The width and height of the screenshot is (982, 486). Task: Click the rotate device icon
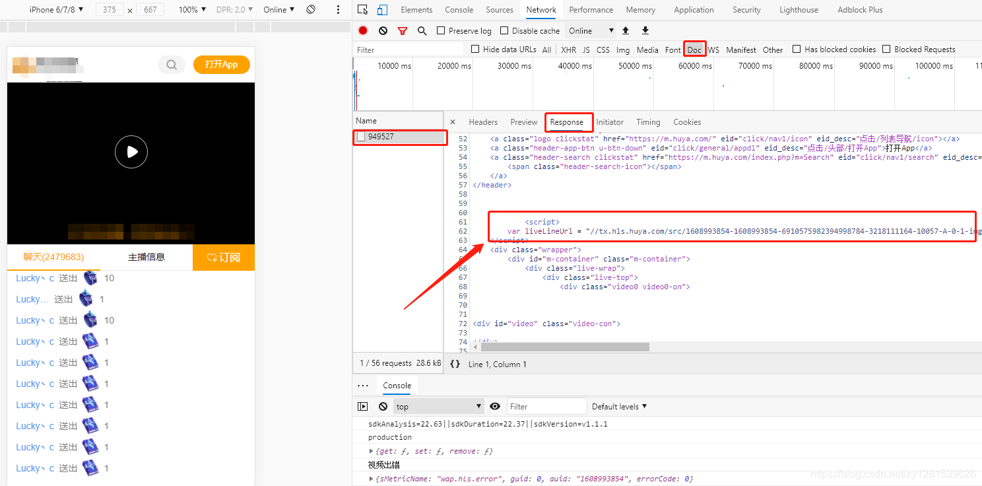(x=311, y=9)
